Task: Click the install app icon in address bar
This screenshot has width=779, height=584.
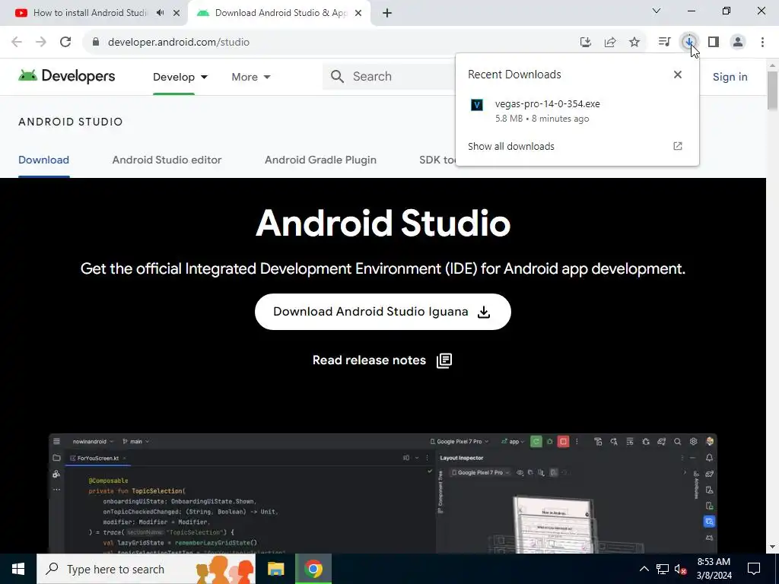Action: click(x=586, y=42)
